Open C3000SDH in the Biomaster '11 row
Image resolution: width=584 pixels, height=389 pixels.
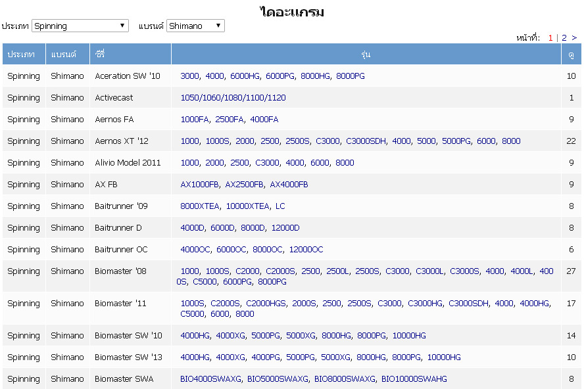[468, 304]
